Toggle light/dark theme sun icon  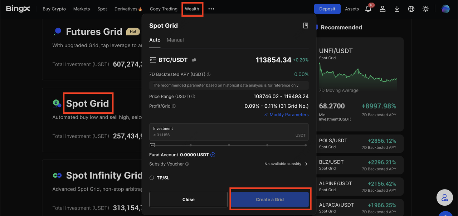click(x=425, y=9)
